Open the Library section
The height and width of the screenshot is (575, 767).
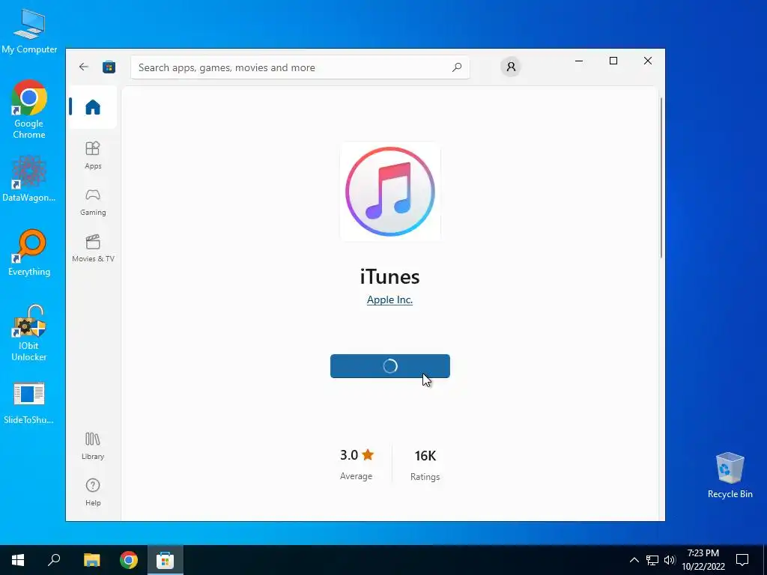pos(93,446)
